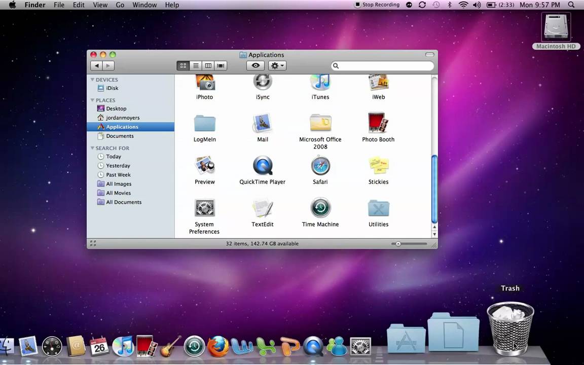Select the Preview application icon
This screenshot has height=365, width=584.
point(204,166)
